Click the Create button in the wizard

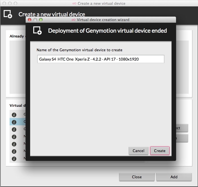tap(160, 151)
